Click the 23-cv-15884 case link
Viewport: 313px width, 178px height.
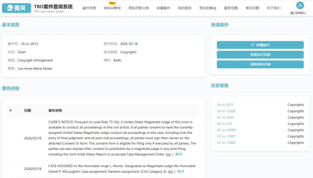(x=226, y=143)
